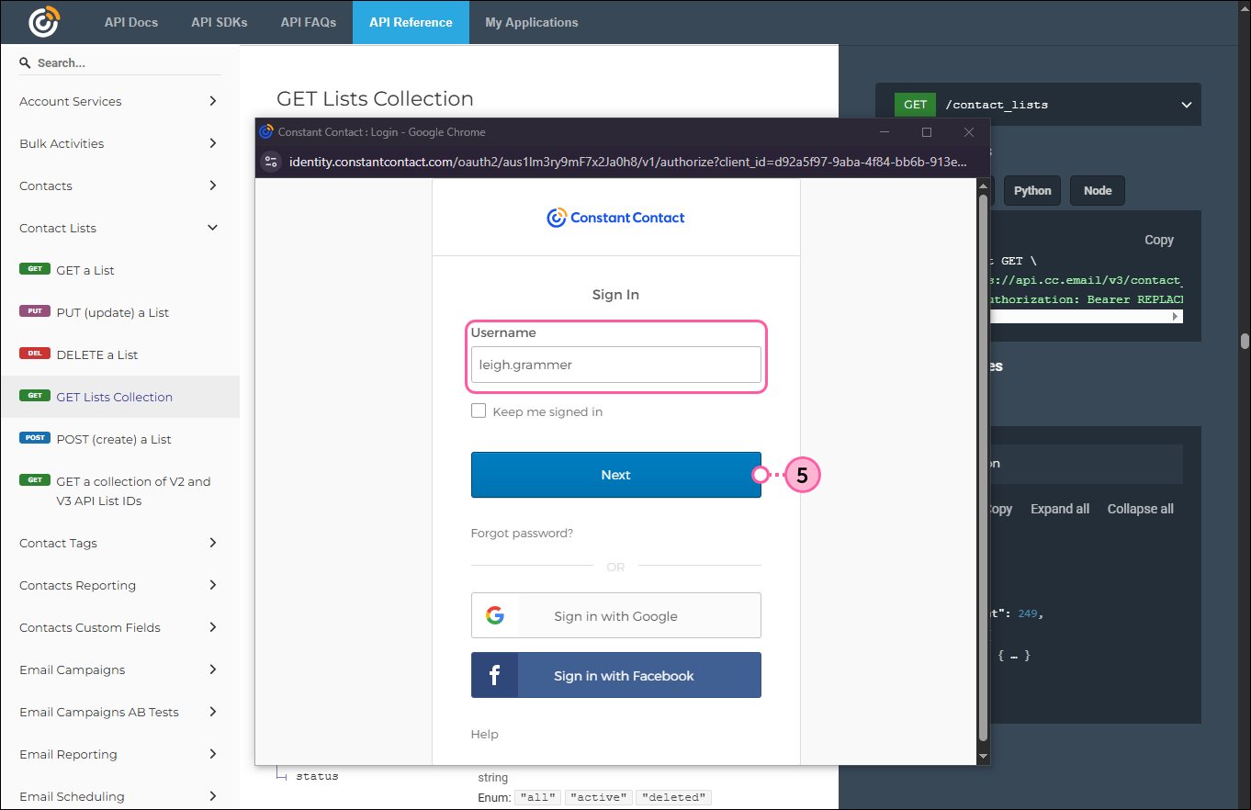1251x810 pixels.
Task: Expand the Email Campaigns AB Tests section
Action: pos(213,712)
